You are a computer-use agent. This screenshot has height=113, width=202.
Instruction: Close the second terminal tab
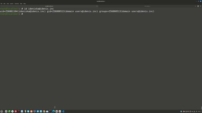195,6
